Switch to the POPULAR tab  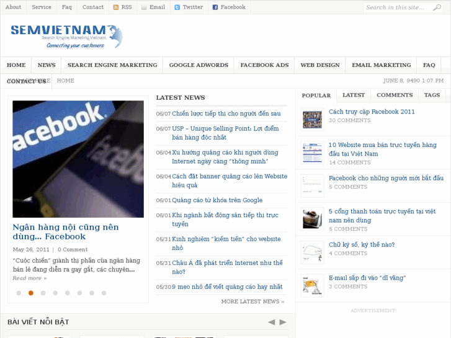coord(316,96)
